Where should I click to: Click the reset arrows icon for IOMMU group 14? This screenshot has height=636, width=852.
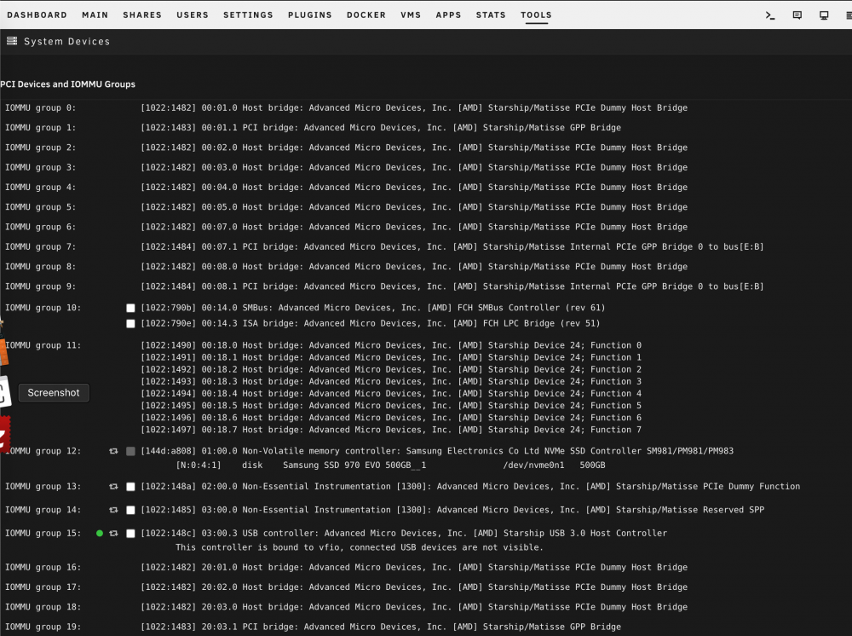(113, 510)
